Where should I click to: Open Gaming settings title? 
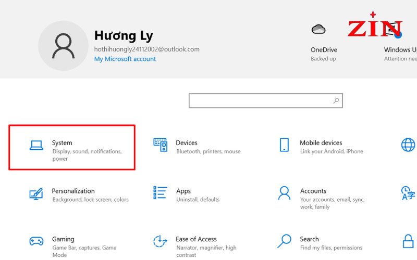[63, 239]
